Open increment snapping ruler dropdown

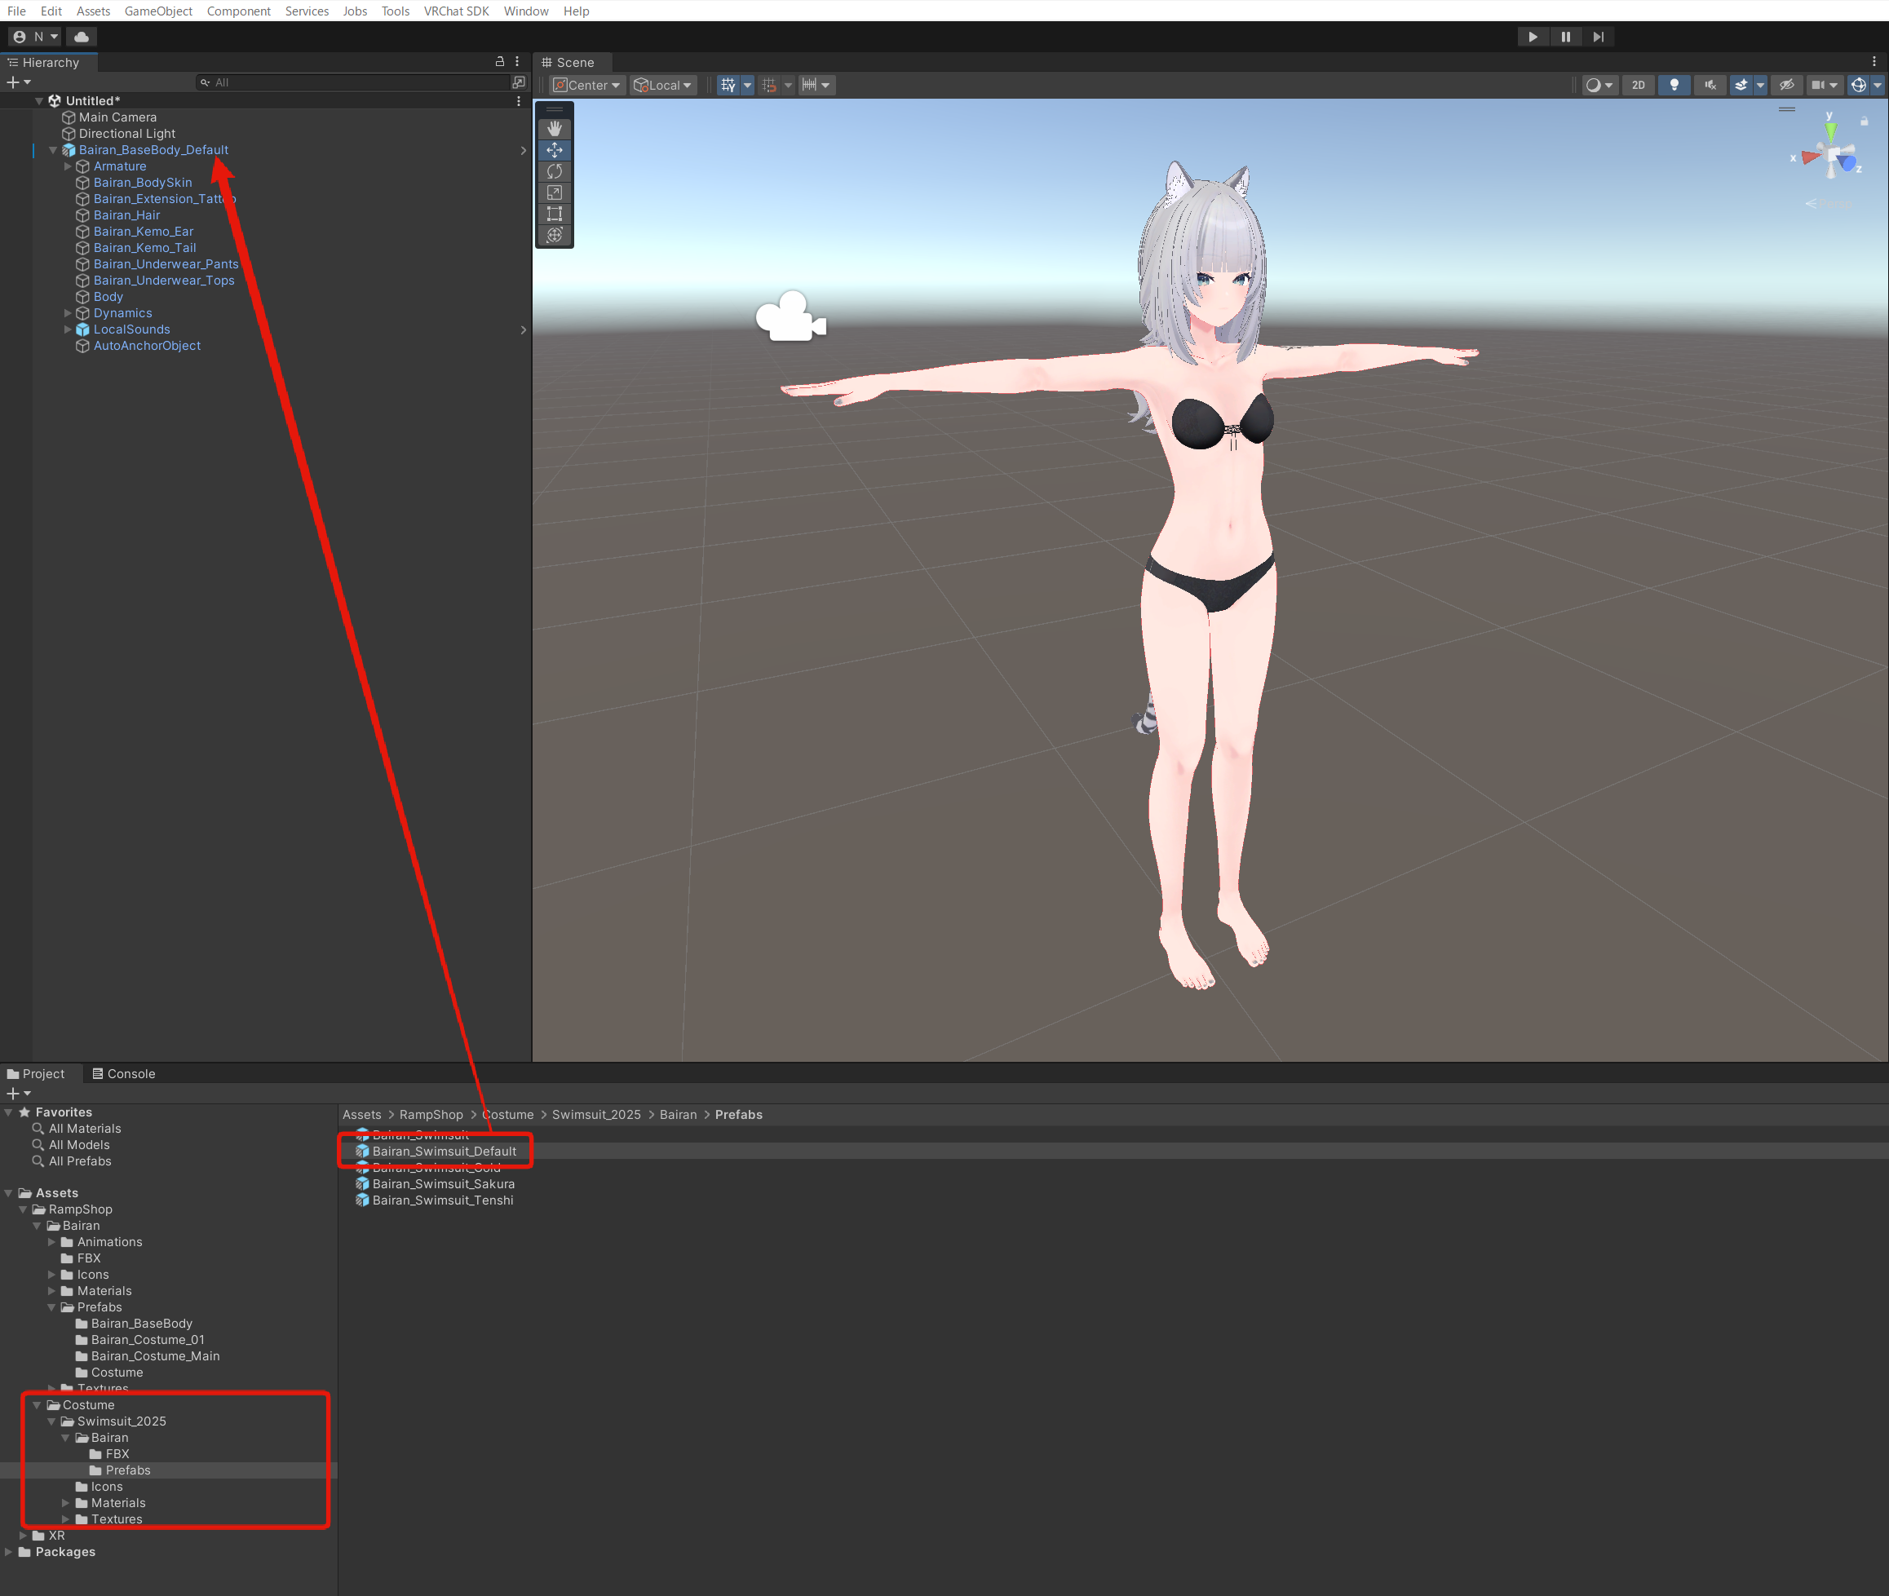[816, 85]
